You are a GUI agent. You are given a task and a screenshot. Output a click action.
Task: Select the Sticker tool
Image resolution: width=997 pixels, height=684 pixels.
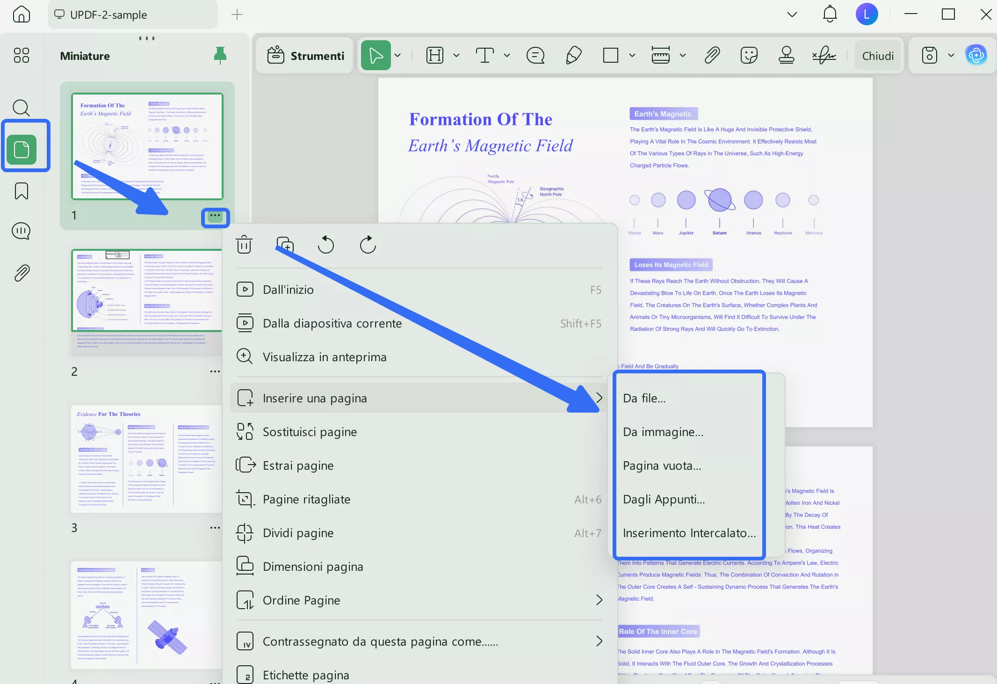click(748, 55)
